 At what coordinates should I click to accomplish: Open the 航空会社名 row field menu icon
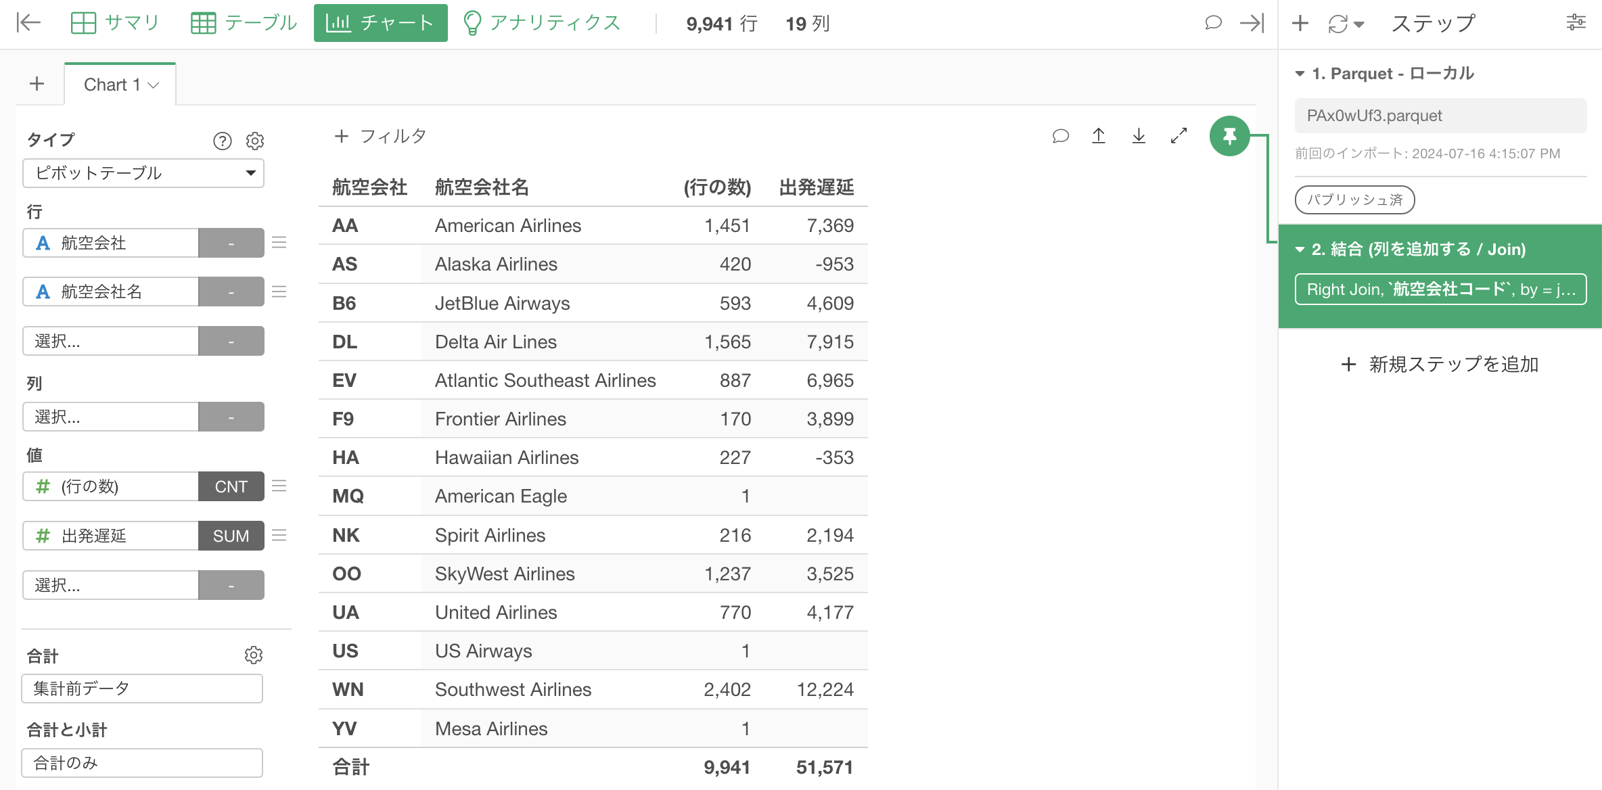pos(279,292)
